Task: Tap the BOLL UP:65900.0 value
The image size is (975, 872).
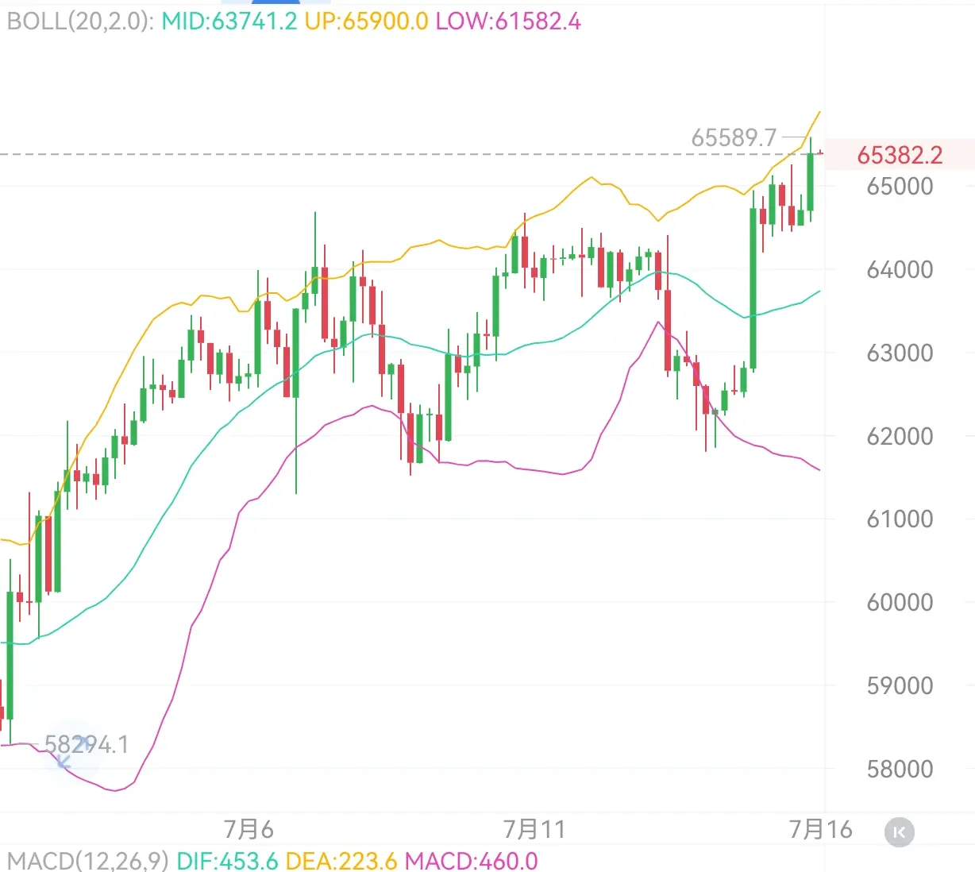Action: pos(366,21)
